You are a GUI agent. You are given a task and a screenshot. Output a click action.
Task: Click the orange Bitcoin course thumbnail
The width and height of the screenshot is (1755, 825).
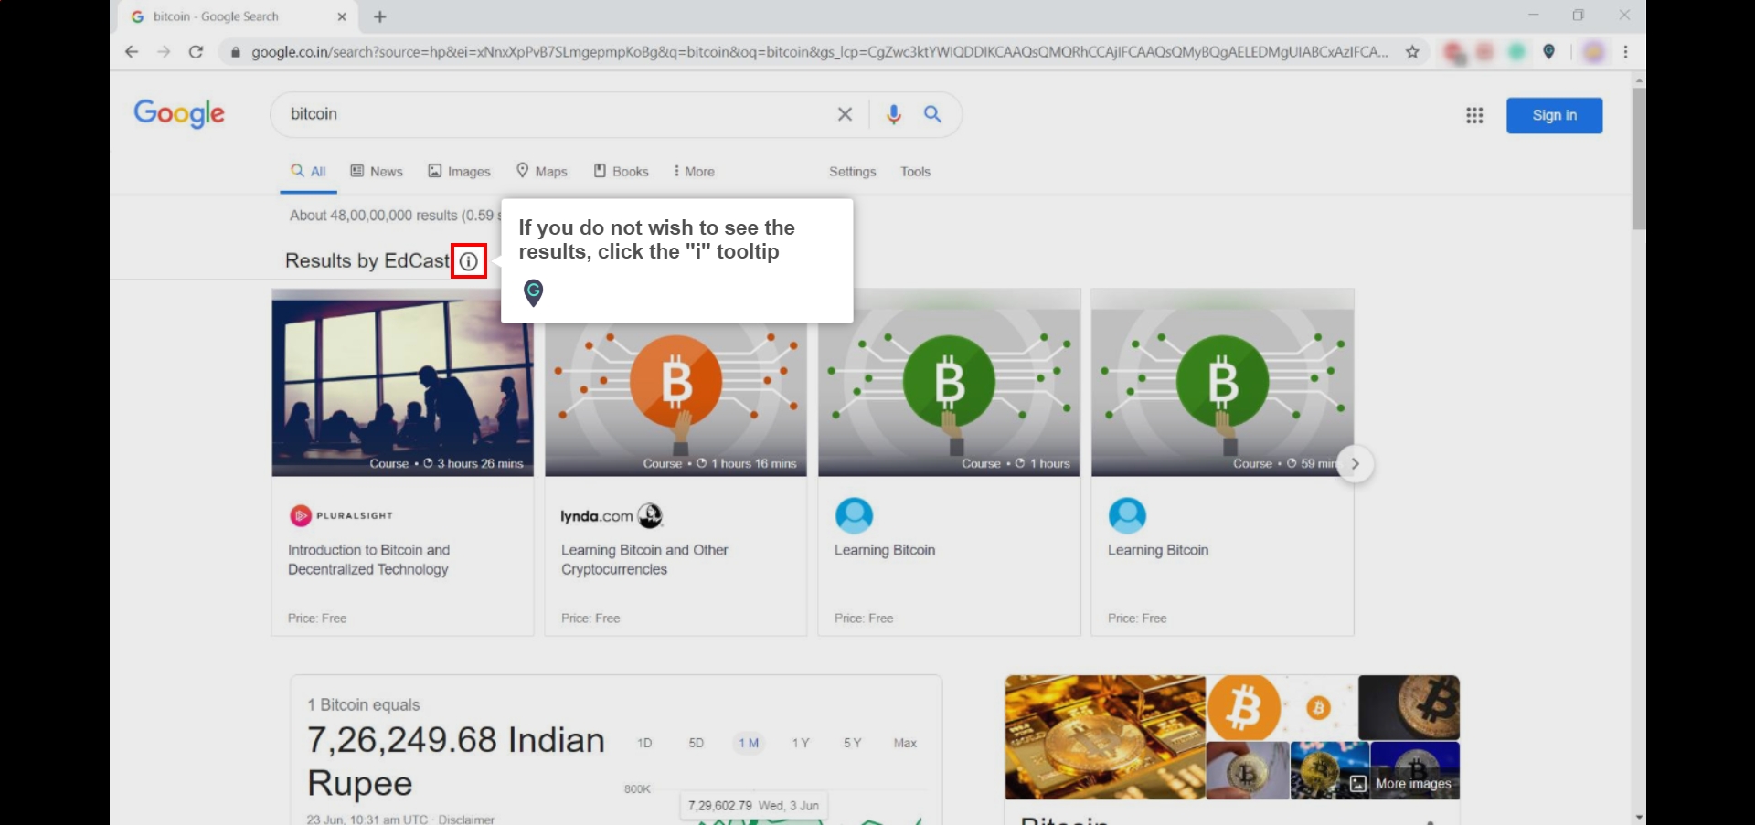[675, 398]
